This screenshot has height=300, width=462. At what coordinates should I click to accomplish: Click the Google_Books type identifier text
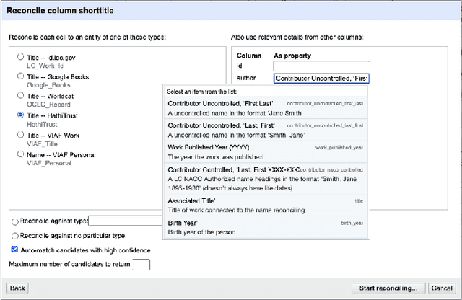[48, 85]
